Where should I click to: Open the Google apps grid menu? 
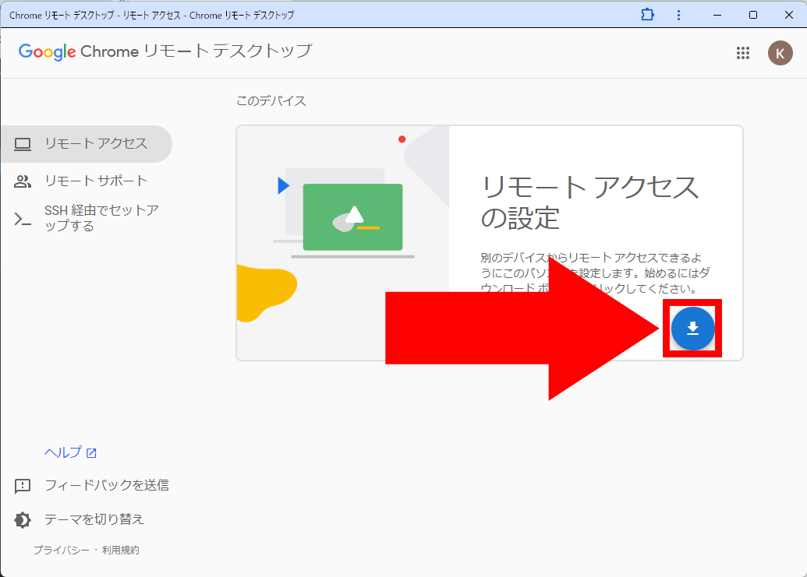tap(742, 52)
